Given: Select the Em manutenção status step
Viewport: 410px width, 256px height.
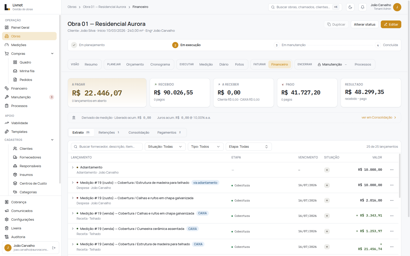Looking at the screenshot, I should pos(290,45).
